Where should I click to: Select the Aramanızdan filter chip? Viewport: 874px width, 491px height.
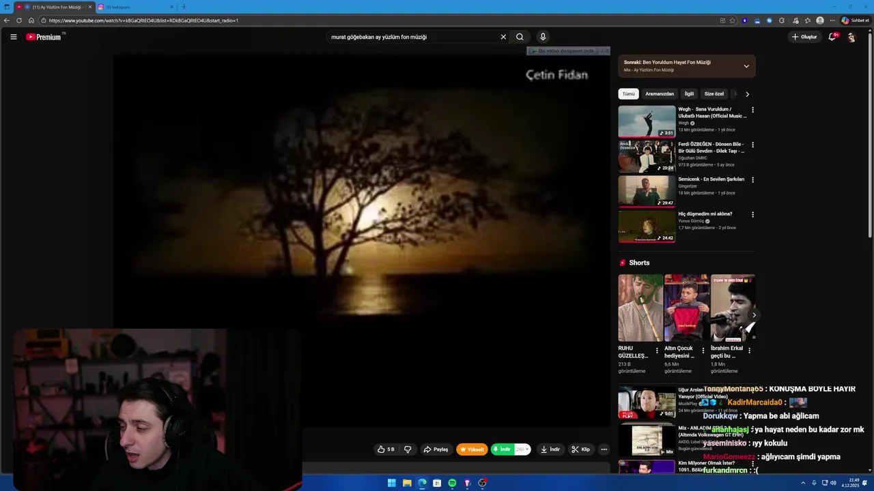pyautogui.click(x=660, y=94)
